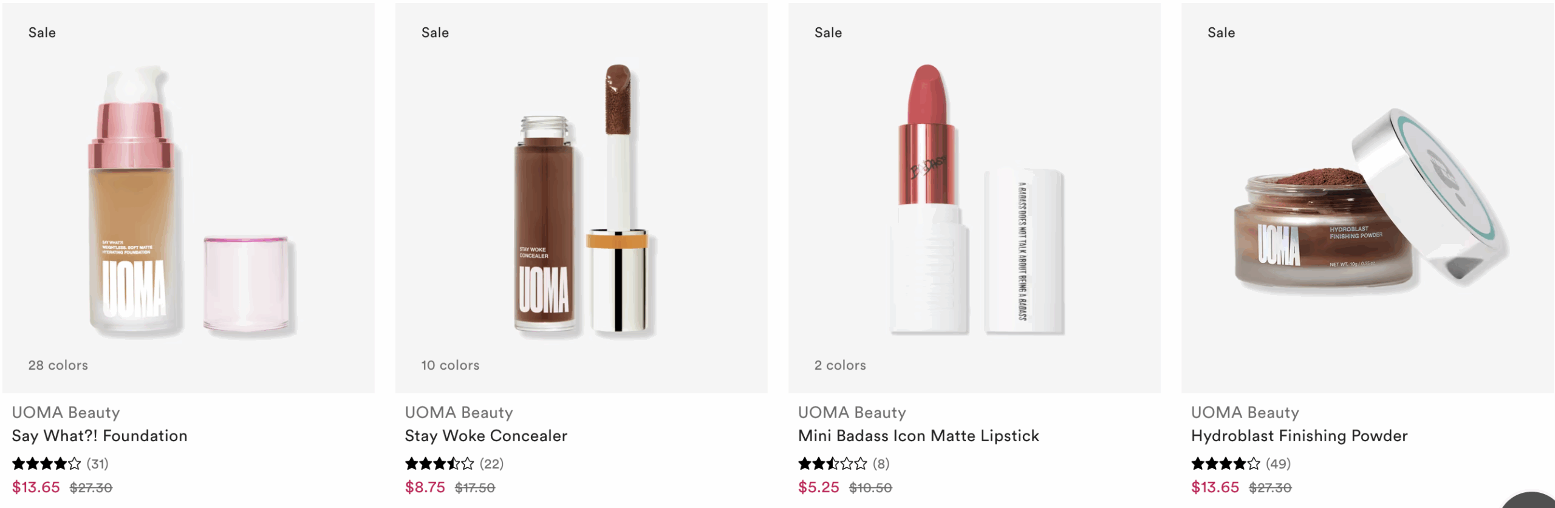Click the Stay Woke Concealer star rating
Screen dimensions: 1555x508
point(439,464)
